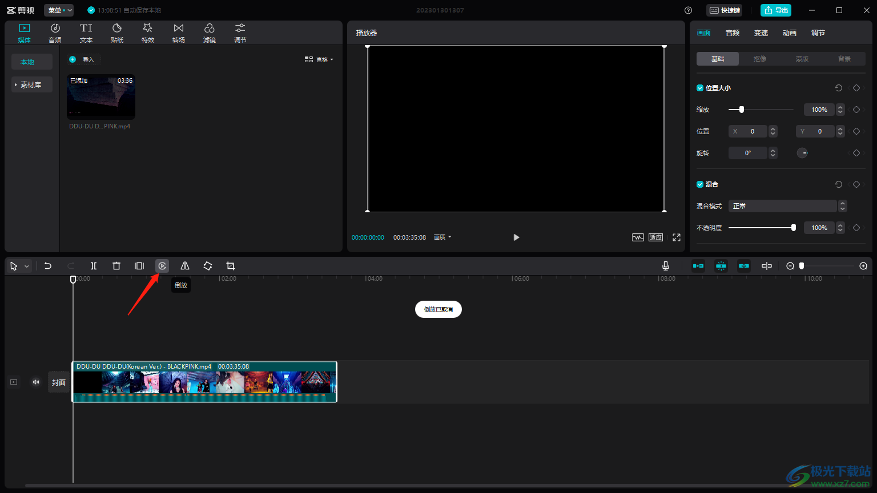Toggle the 倒放 reverse playback icon
This screenshot has width=877, height=493.
pos(162,266)
